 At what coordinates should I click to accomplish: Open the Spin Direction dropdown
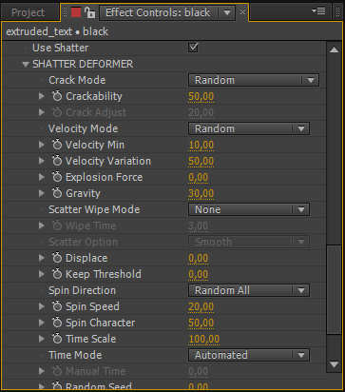point(249,290)
